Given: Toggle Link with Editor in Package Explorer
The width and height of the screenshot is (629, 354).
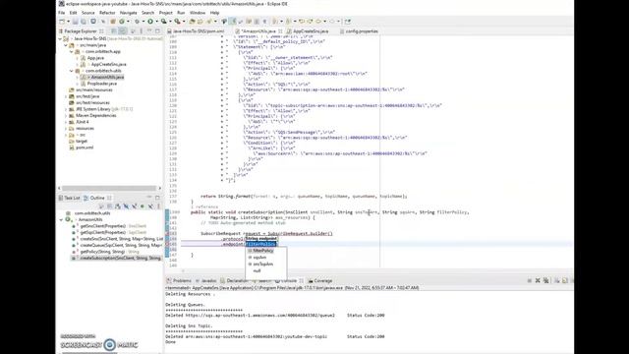Looking at the screenshot, I should 123,30.
